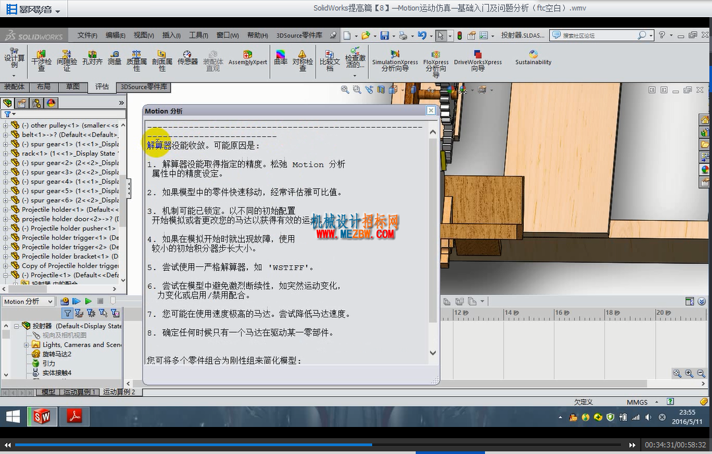Activate the 测量 measure tool
This screenshot has height=454, width=712.
coord(114,58)
